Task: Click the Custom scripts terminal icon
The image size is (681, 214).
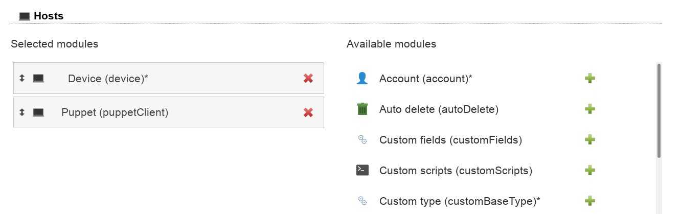Action: (362, 170)
